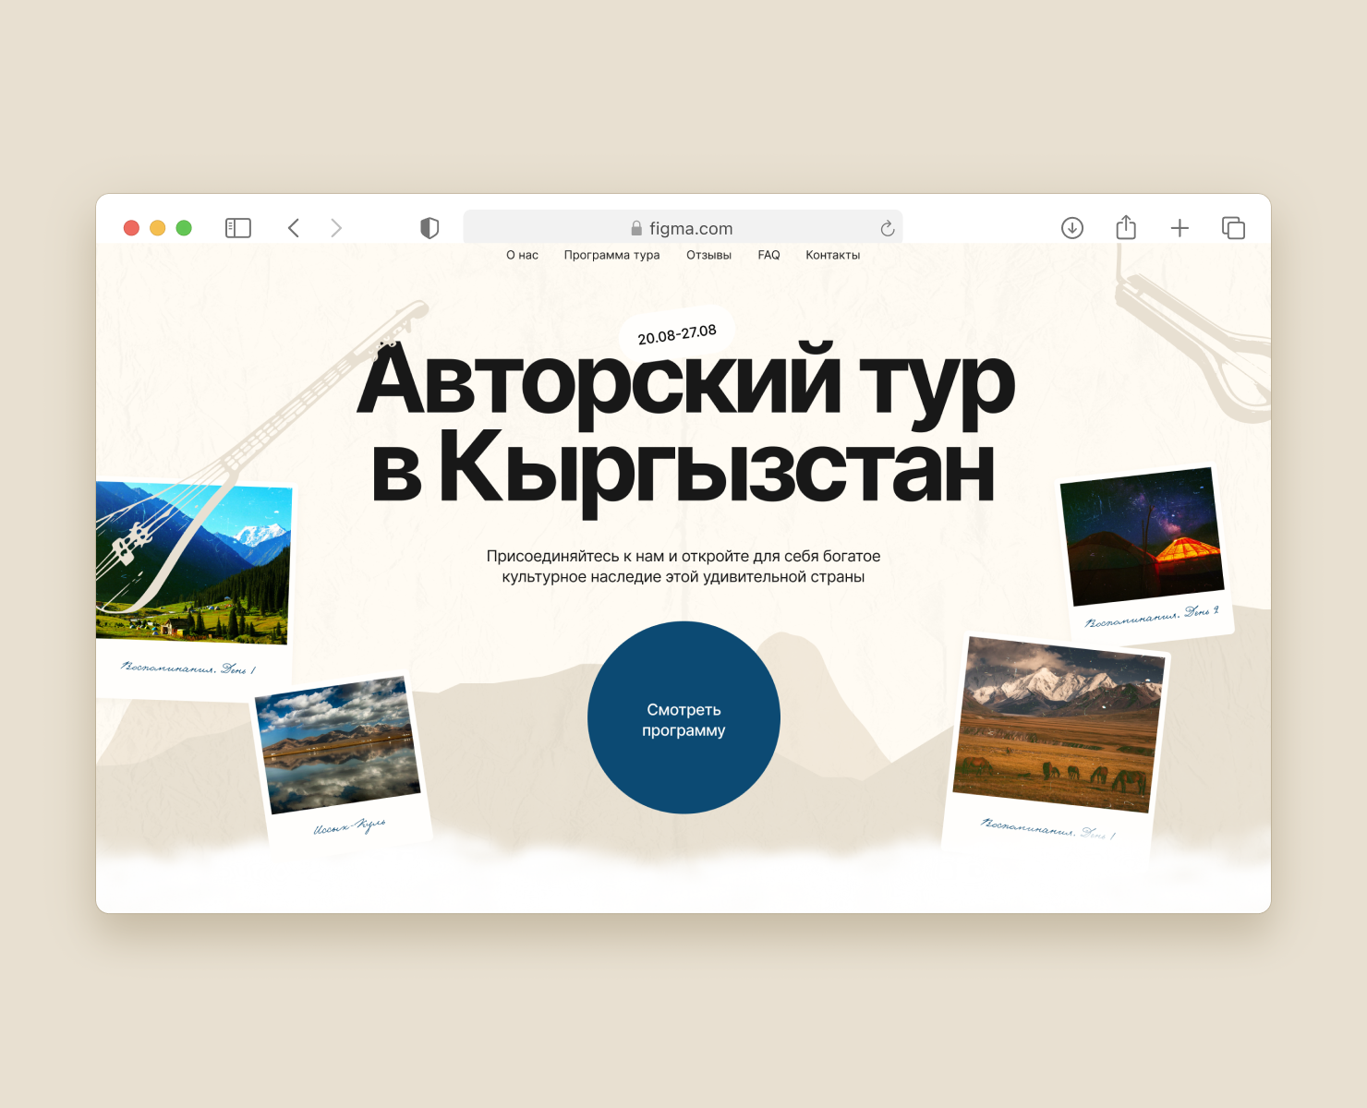Viewport: 1367px width, 1108px height.
Task: Toggle the sidebar icon in Safari toolbar
Action: tap(238, 227)
